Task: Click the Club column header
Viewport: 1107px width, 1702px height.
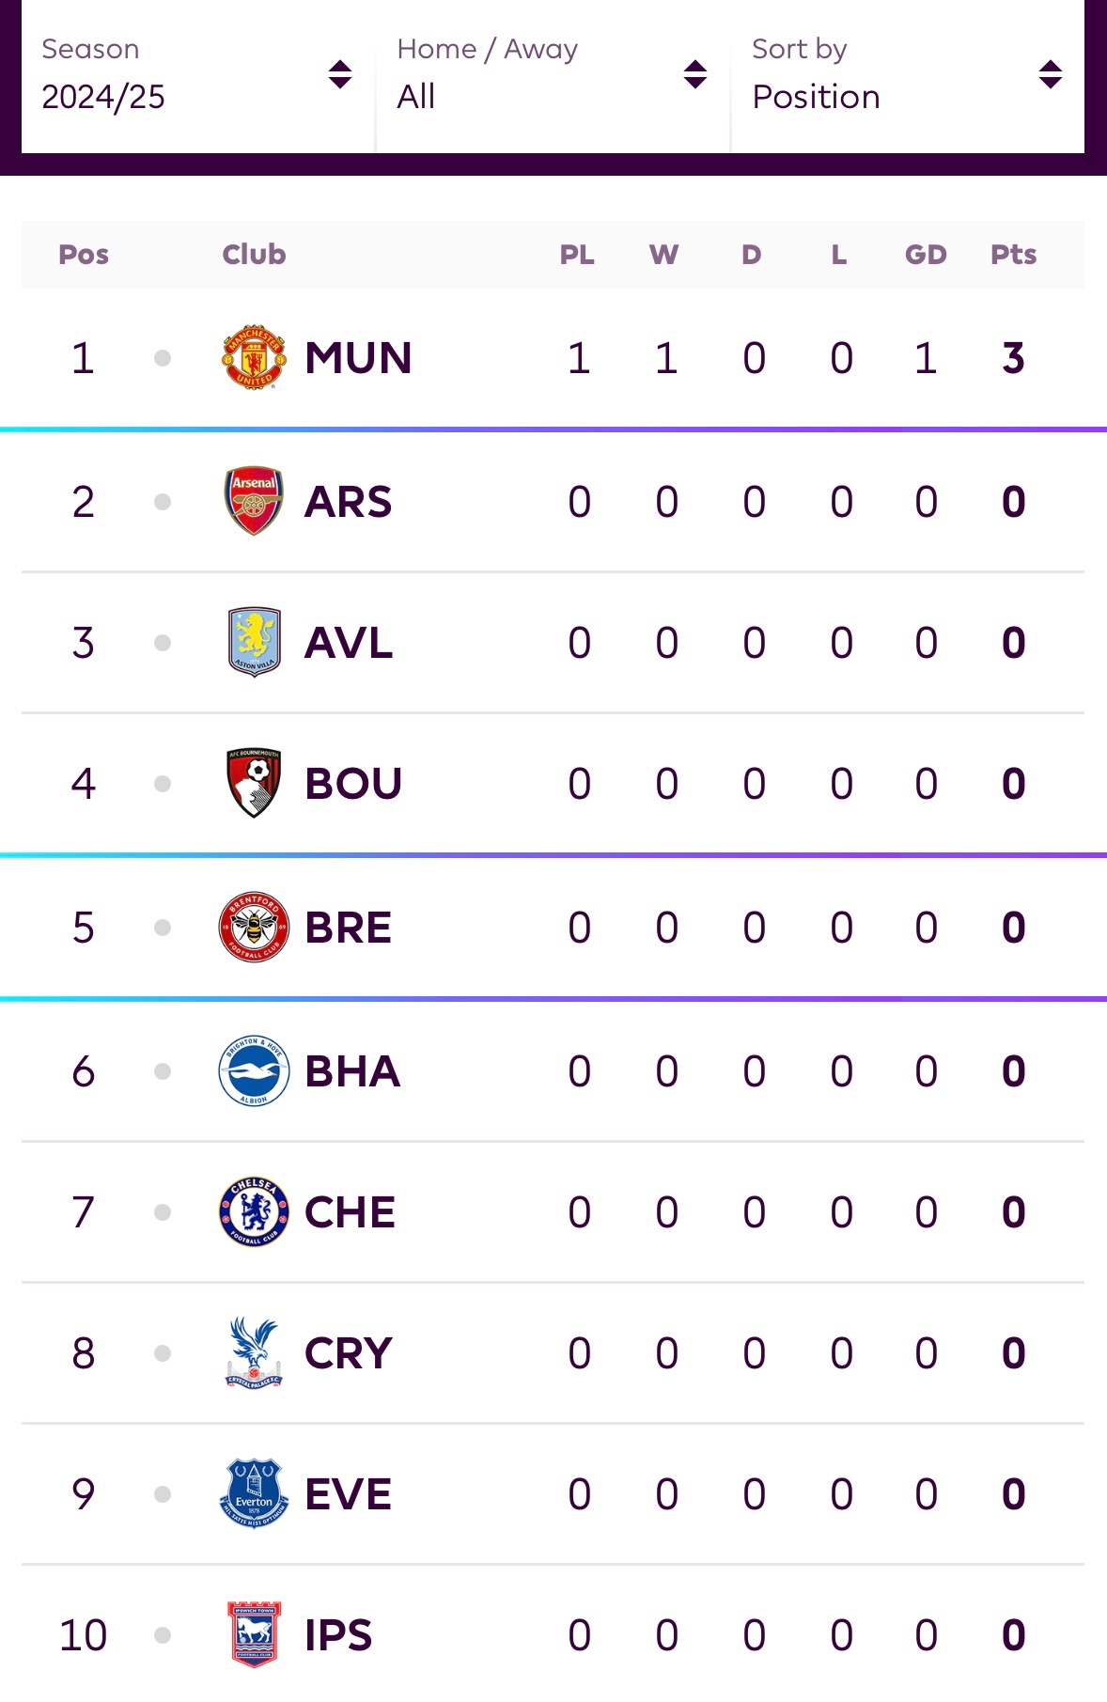Action: click(254, 255)
